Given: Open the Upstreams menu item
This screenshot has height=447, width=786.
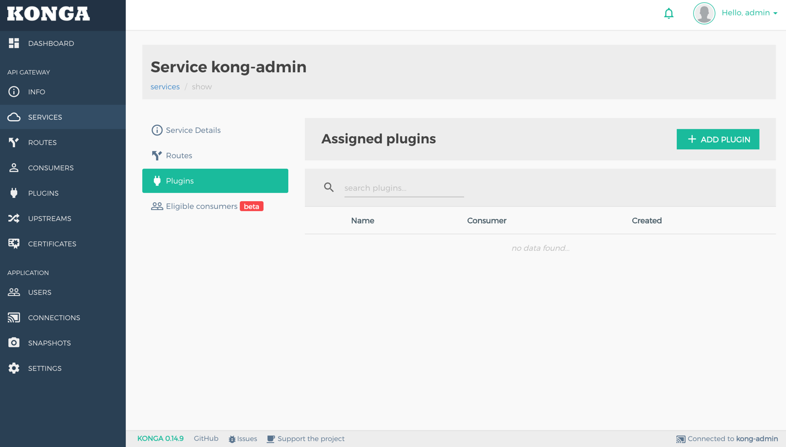Looking at the screenshot, I should (x=63, y=218).
